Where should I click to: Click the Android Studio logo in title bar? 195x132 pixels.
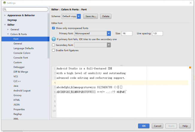point(4,3)
